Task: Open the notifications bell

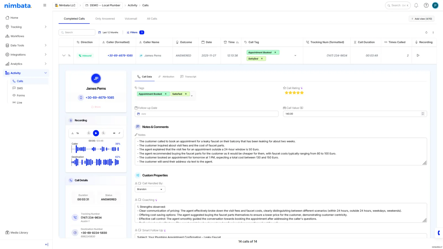Action: [x=416, y=5]
